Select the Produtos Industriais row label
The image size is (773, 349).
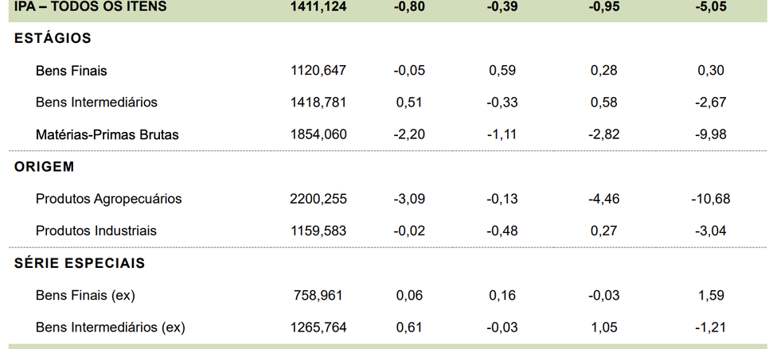point(96,231)
